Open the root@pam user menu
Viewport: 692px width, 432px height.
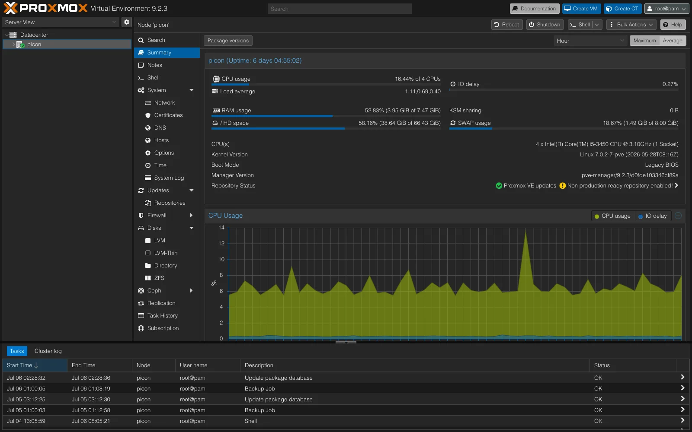(x=666, y=9)
